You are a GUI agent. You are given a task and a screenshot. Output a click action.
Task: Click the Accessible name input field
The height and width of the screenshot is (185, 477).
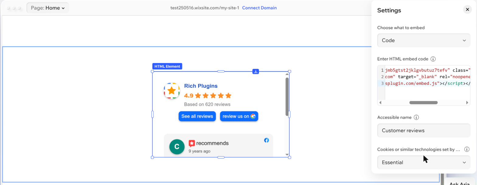(x=424, y=130)
